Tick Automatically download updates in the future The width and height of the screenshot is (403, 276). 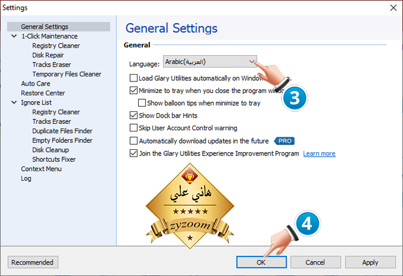click(x=134, y=141)
